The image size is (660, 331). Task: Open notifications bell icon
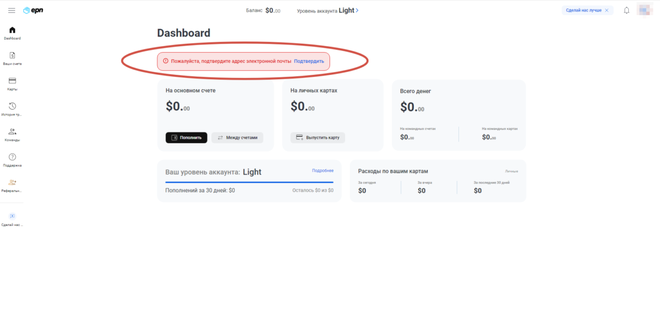[626, 10]
